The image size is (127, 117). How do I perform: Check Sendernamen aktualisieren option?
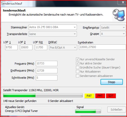coord(77,76)
